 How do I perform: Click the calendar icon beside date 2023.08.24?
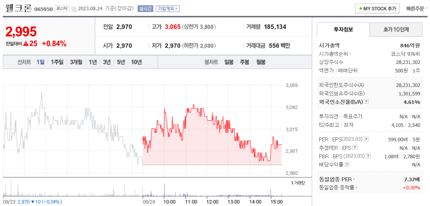click(x=75, y=8)
